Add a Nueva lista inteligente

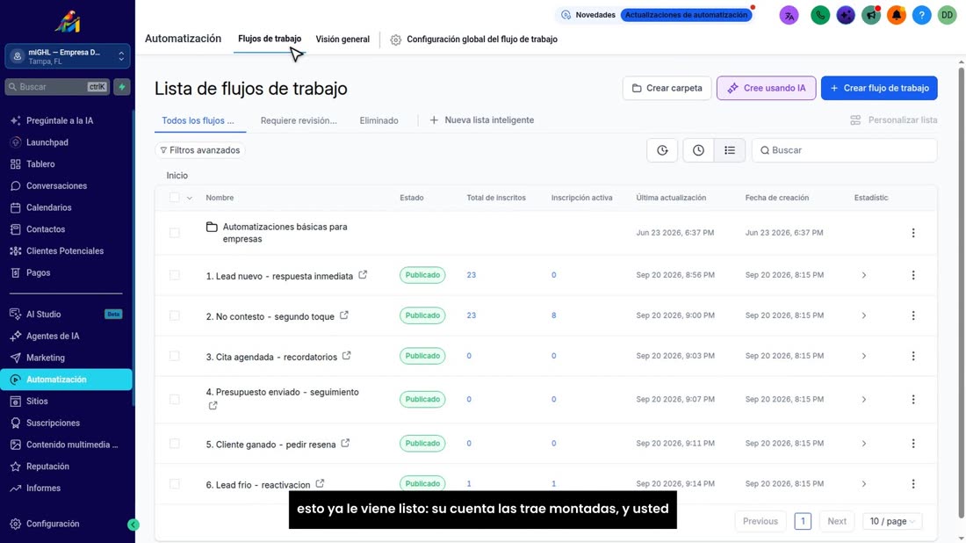[x=482, y=120]
